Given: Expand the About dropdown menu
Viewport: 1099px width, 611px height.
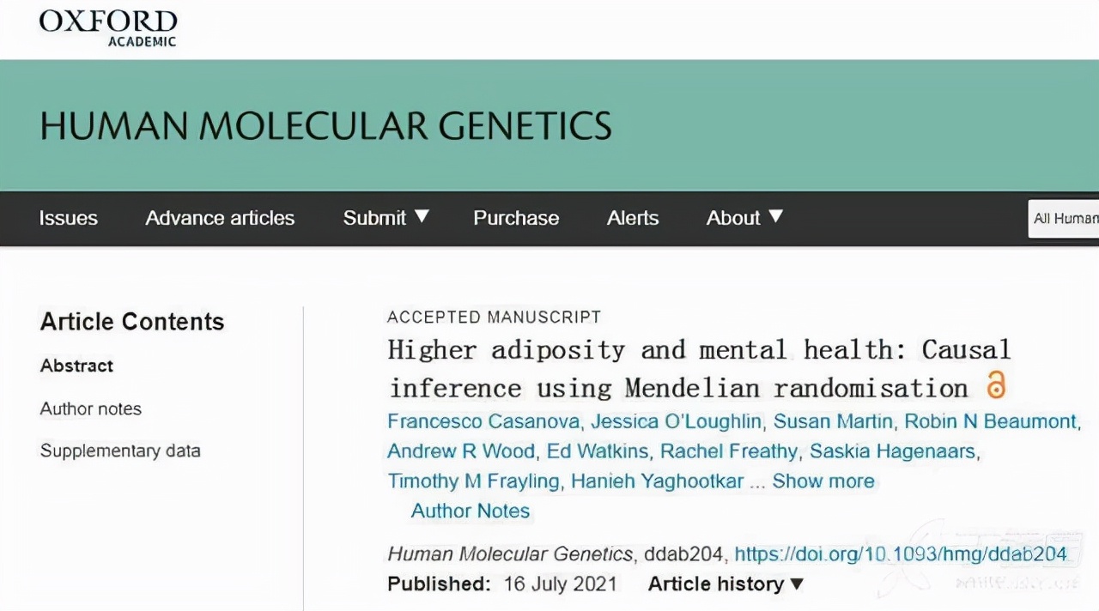Looking at the screenshot, I should (x=744, y=218).
